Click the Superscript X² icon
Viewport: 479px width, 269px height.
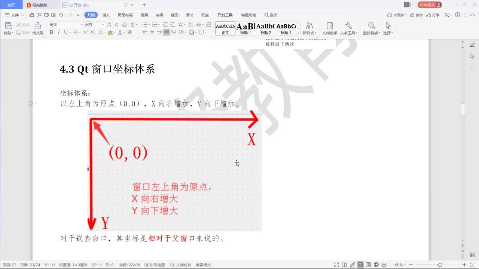(85, 33)
